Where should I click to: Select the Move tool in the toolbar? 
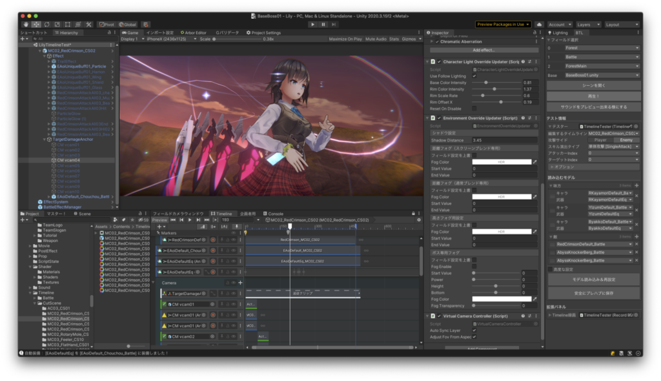pyautogui.click(x=37, y=25)
